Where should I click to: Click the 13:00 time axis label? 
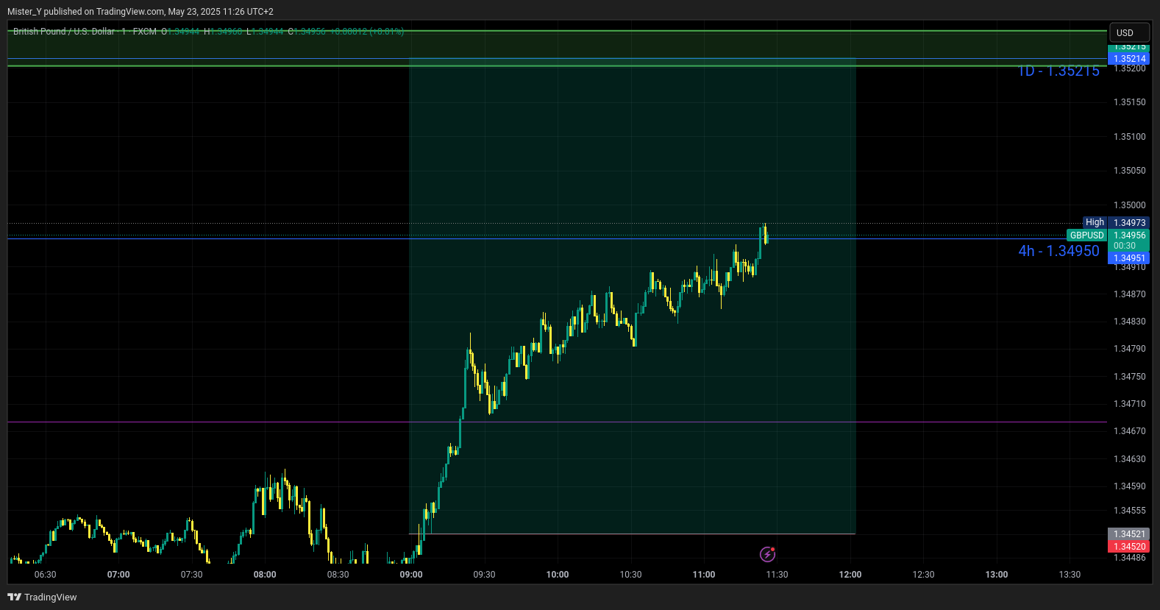pos(997,575)
